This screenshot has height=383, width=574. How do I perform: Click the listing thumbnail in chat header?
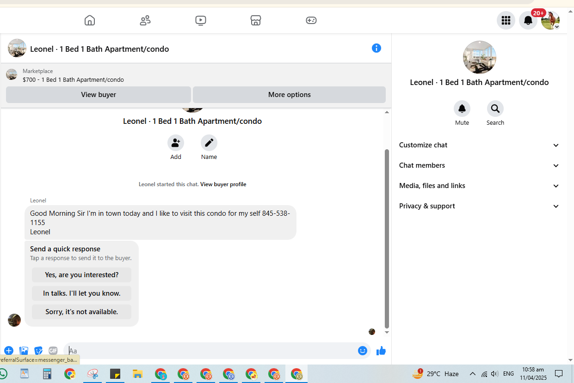point(17,48)
